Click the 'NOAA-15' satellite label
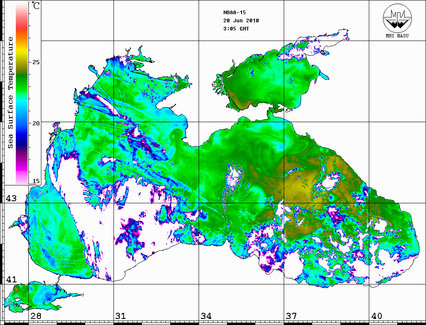 [235, 13]
